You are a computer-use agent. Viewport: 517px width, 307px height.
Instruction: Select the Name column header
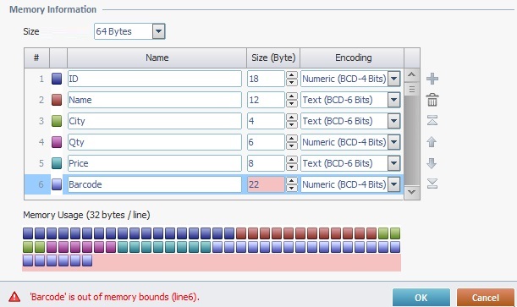click(x=157, y=58)
